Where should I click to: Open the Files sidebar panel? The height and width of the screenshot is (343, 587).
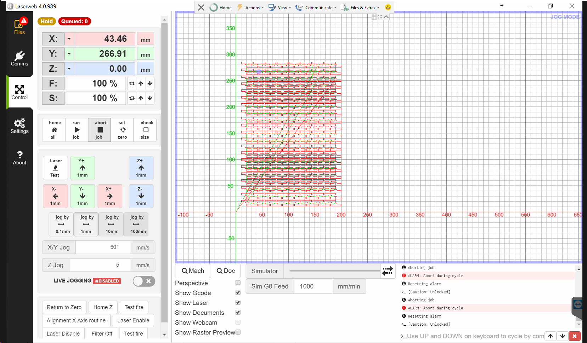click(19, 27)
